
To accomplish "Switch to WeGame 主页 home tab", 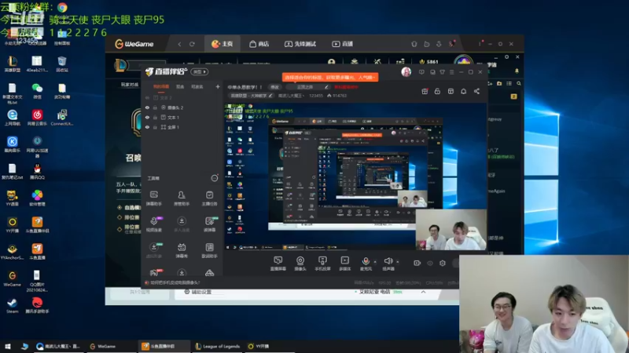I will [223, 44].
